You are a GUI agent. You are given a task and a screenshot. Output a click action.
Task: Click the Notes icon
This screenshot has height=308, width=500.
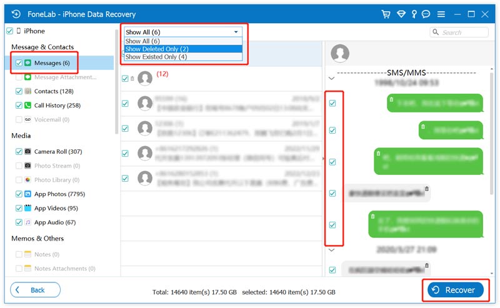[x=28, y=254]
